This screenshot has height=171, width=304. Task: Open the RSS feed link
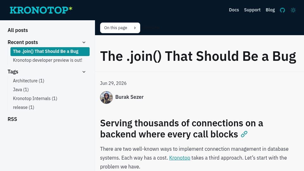12,119
